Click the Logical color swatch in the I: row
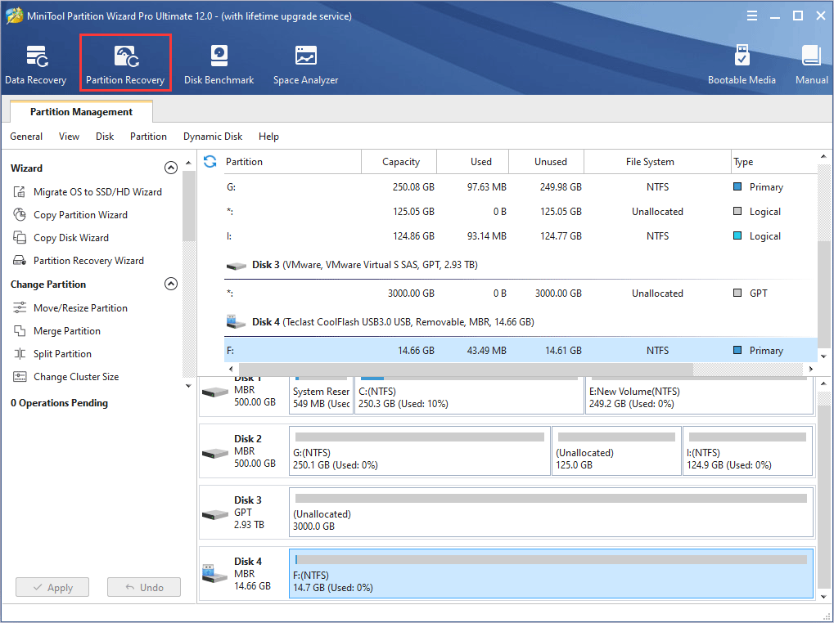 click(737, 235)
